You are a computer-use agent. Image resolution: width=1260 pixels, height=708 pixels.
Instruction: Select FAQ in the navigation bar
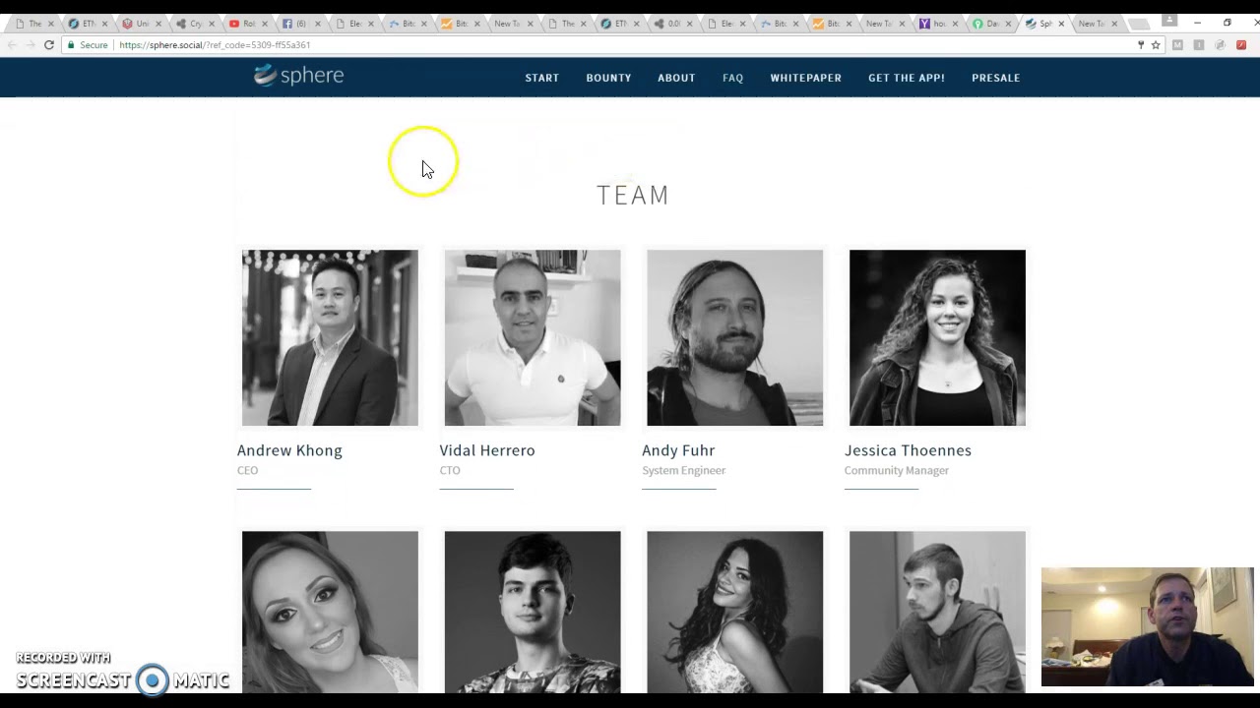732,78
